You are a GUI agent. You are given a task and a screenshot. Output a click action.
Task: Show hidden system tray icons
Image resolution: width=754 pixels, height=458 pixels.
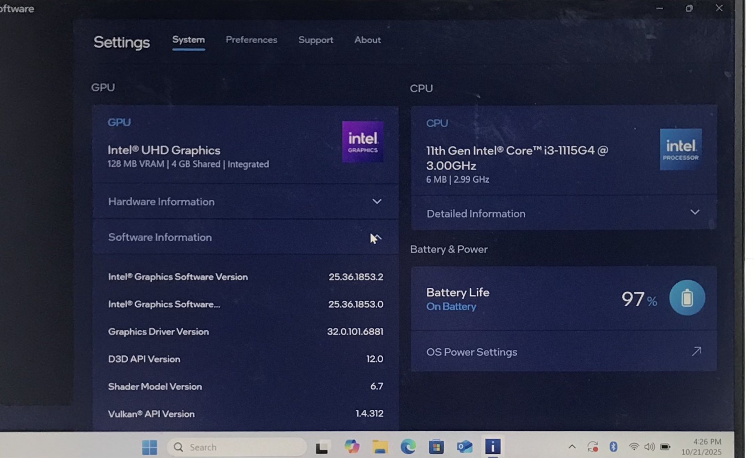(x=572, y=447)
